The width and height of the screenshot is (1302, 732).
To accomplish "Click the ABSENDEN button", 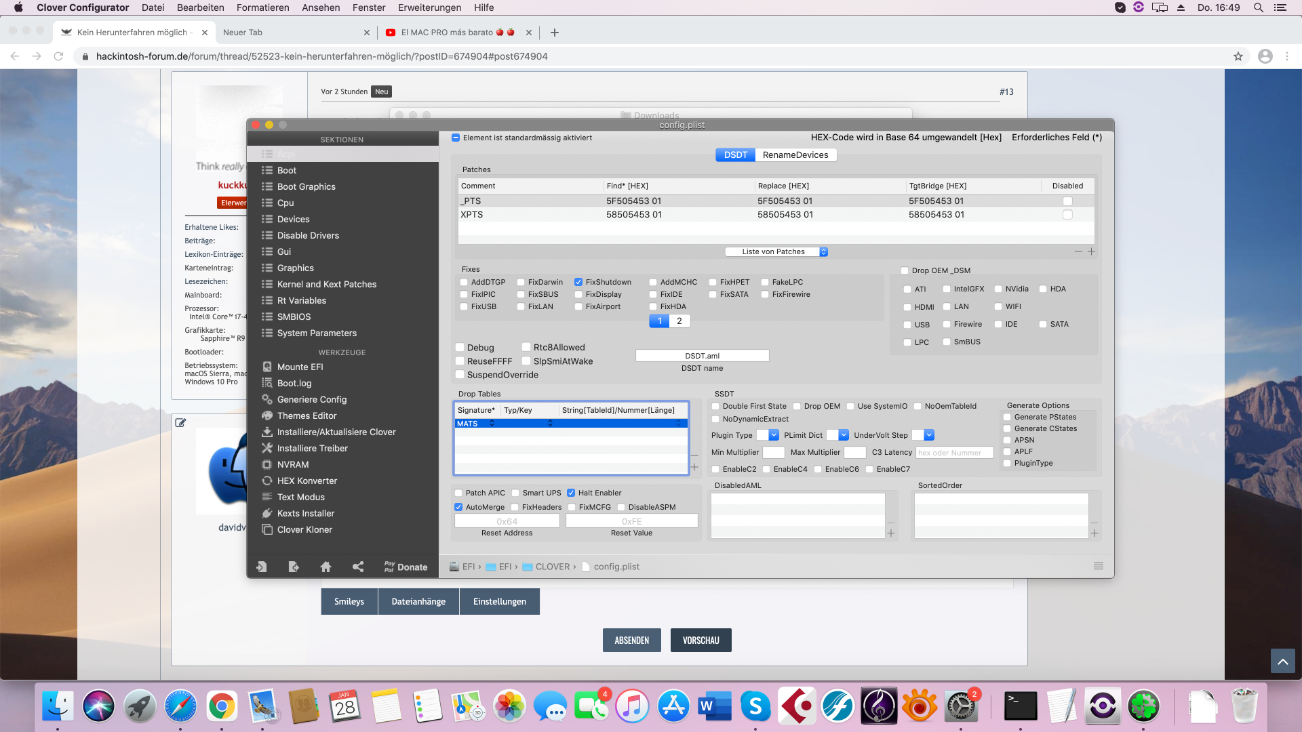I will [631, 640].
